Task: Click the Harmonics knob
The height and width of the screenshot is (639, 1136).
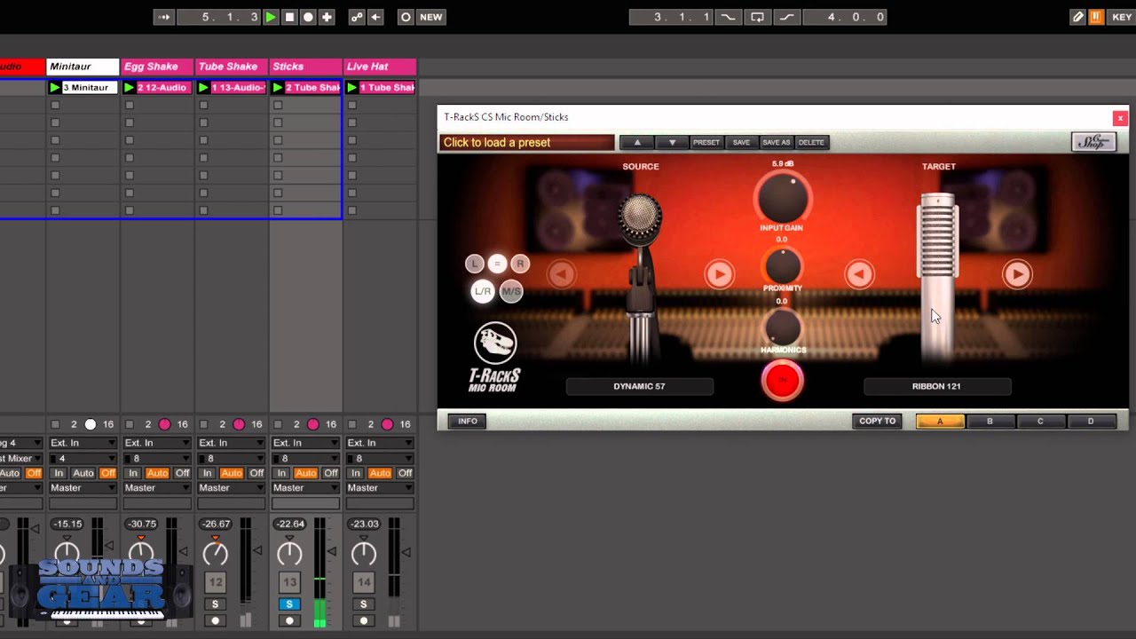Action: 782,327
